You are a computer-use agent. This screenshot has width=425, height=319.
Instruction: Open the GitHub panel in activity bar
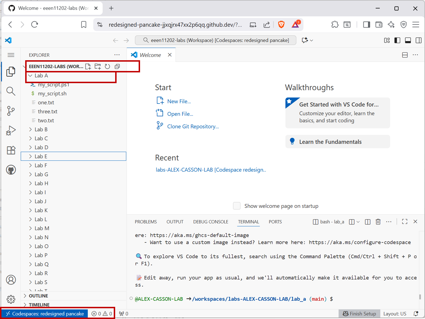[x=11, y=170]
